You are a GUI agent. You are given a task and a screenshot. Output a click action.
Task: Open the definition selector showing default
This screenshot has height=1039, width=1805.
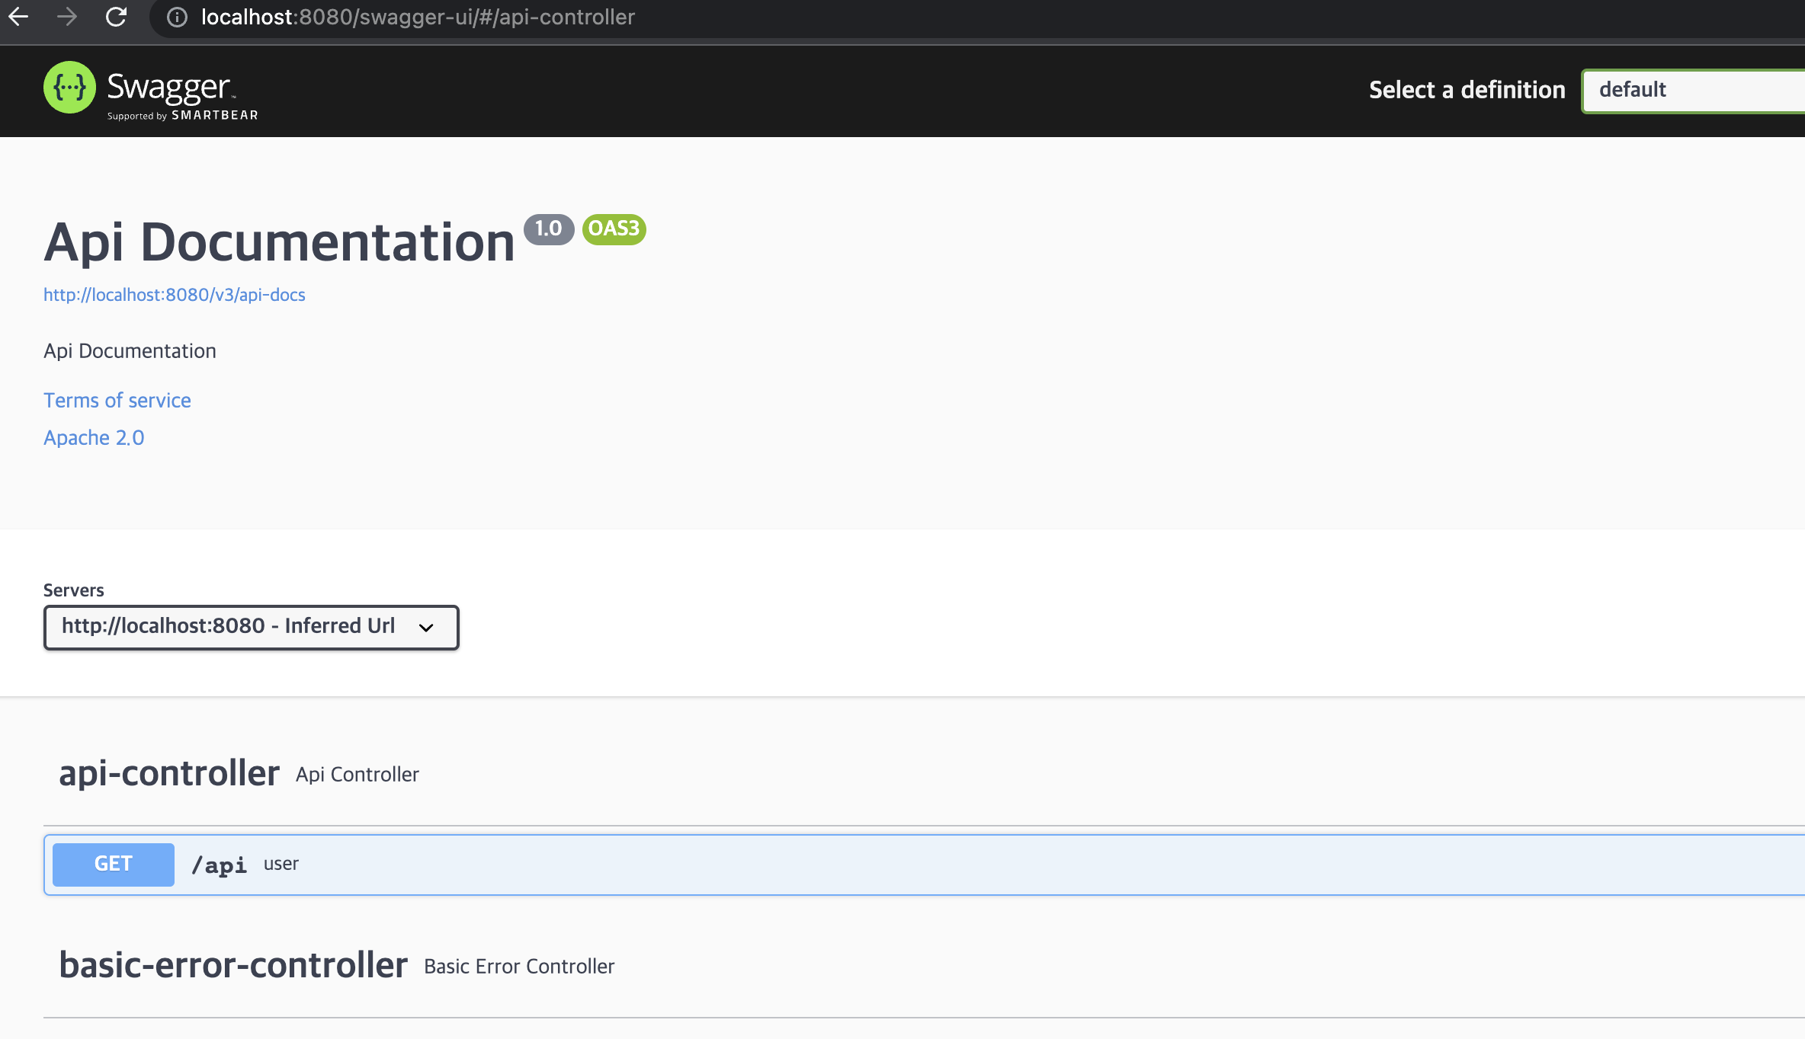click(1693, 91)
